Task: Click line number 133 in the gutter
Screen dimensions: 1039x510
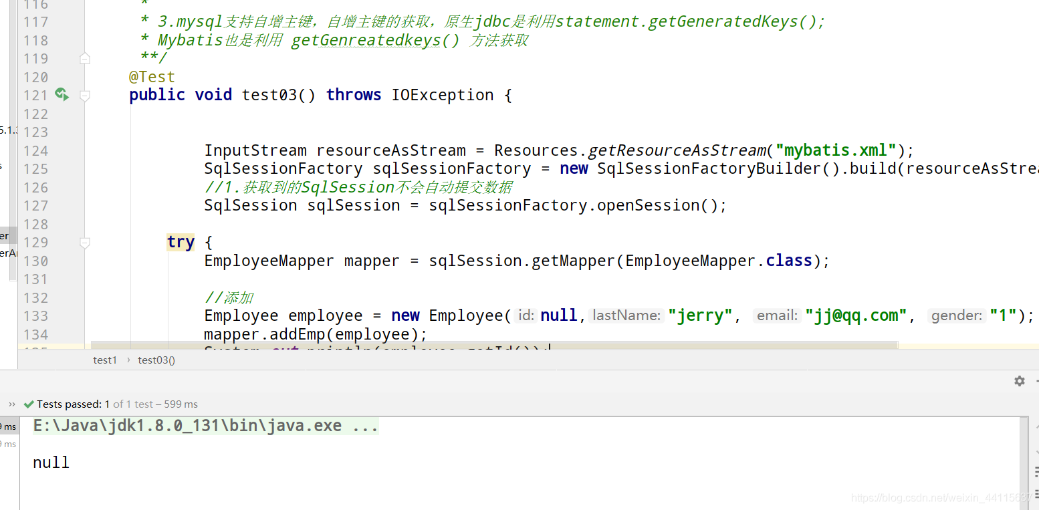Action: coord(36,316)
